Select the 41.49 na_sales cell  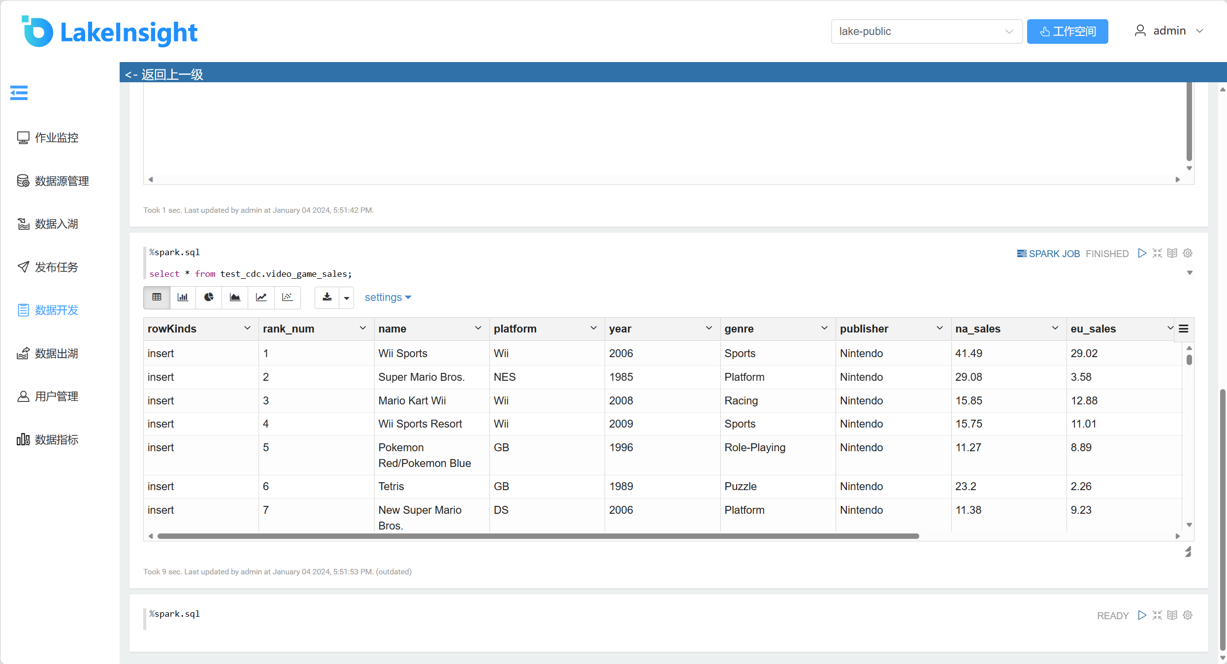pos(1009,353)
